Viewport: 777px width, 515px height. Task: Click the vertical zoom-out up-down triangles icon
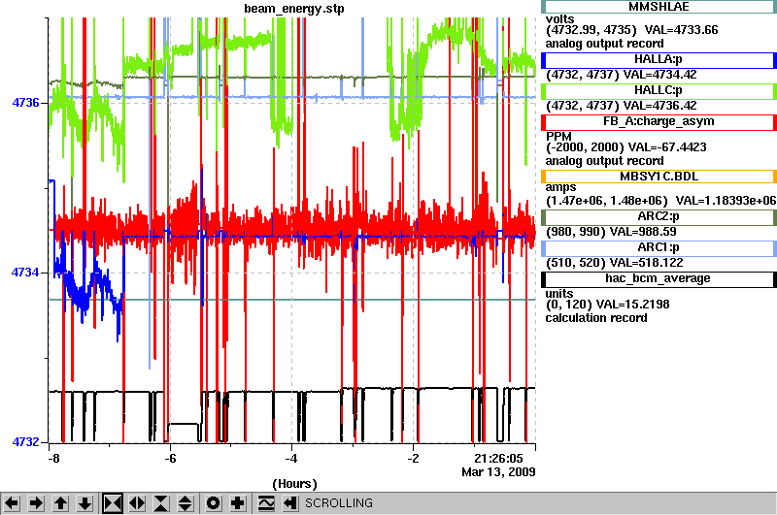pos(185,503)
